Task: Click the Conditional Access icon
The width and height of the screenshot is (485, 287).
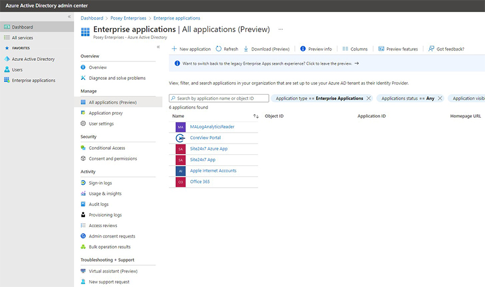Action: click(x=83, y=148)
